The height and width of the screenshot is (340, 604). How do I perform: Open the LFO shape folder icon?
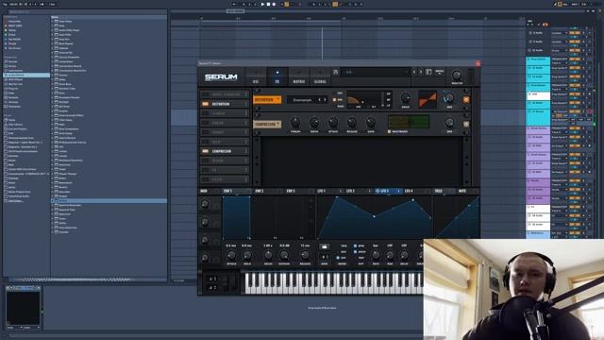(x=325, y=246)
